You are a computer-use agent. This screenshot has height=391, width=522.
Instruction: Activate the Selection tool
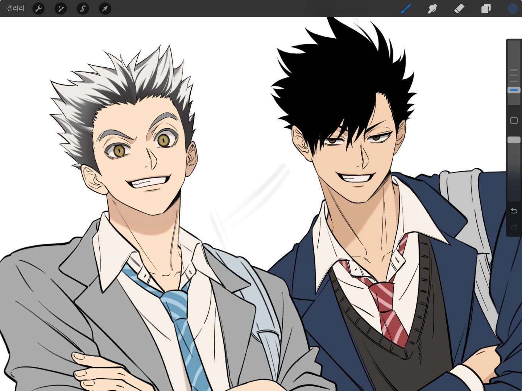click(x=83, y=8)
